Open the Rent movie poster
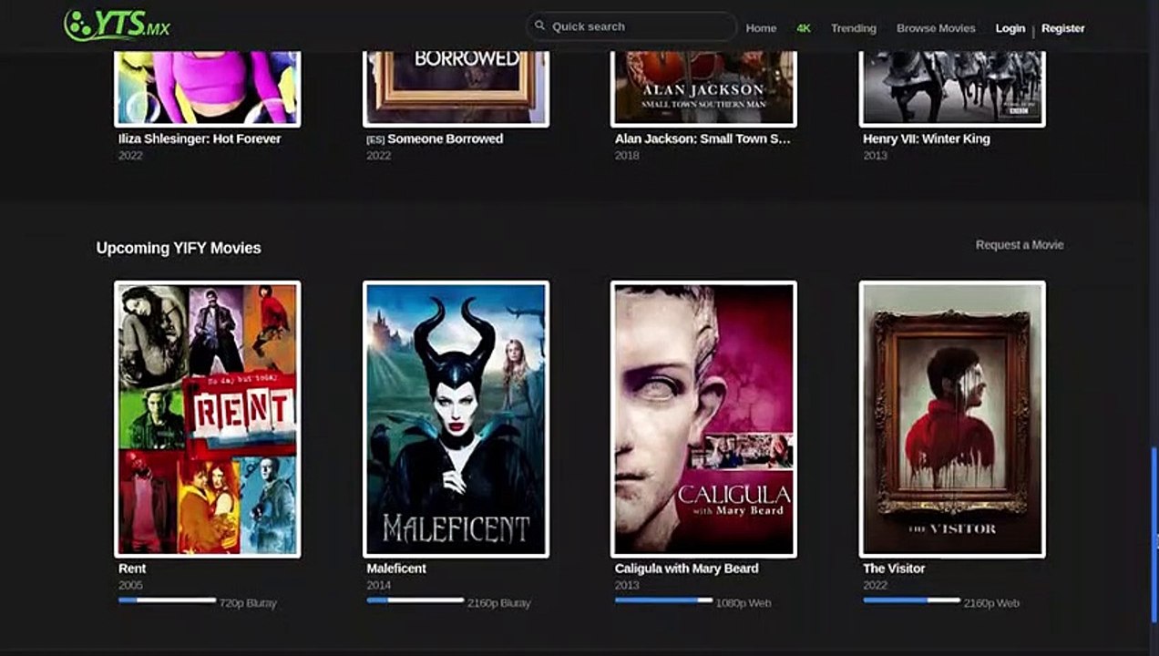The width and height of the screenshot is (1159, 656). [x=207, y=419]
